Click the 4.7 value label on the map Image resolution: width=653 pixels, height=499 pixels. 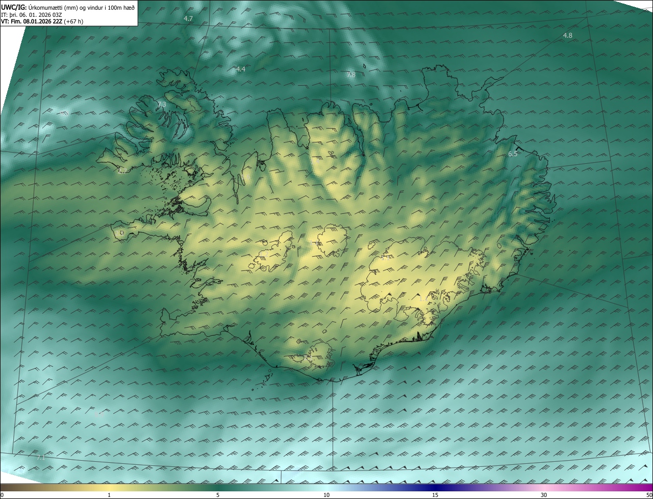188,18
